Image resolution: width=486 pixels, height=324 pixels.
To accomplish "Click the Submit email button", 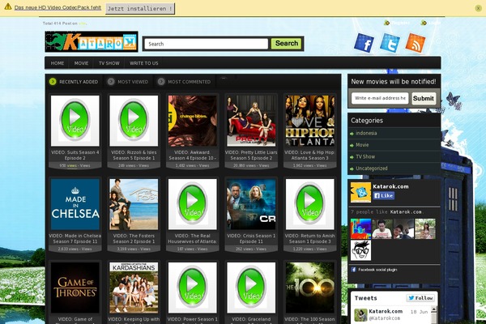I will [424, 98].
